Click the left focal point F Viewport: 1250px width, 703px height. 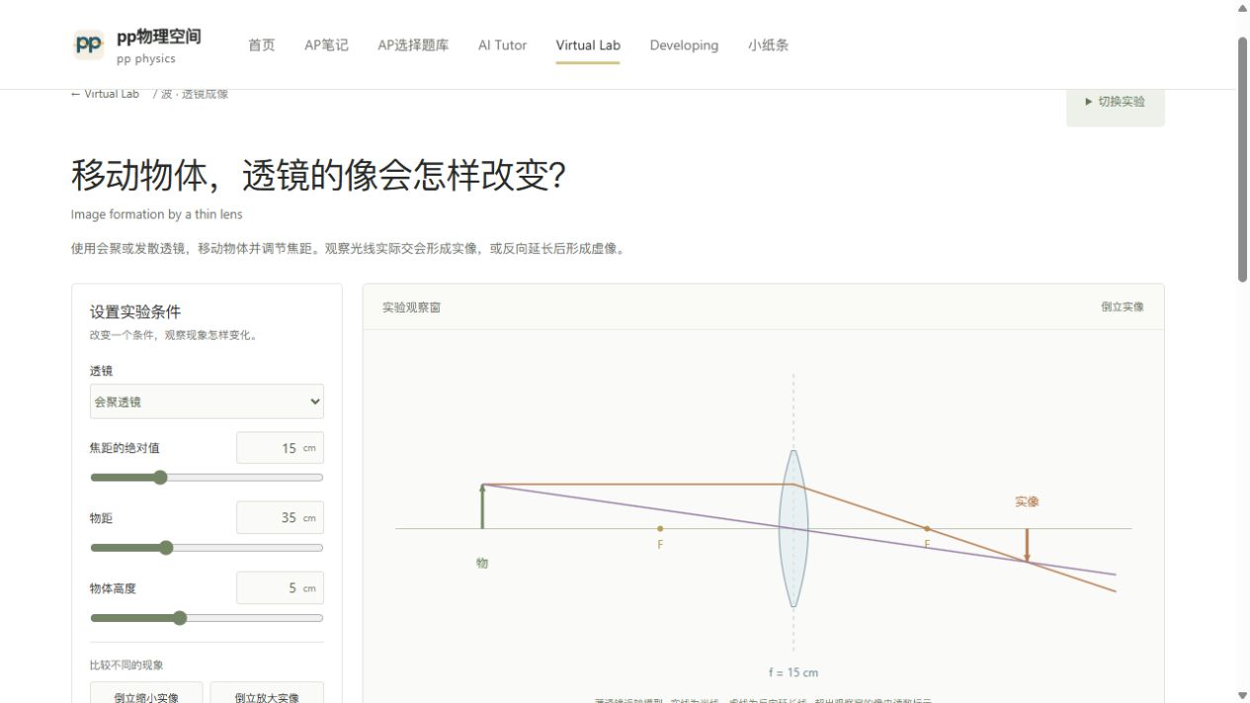click(660, 529)
